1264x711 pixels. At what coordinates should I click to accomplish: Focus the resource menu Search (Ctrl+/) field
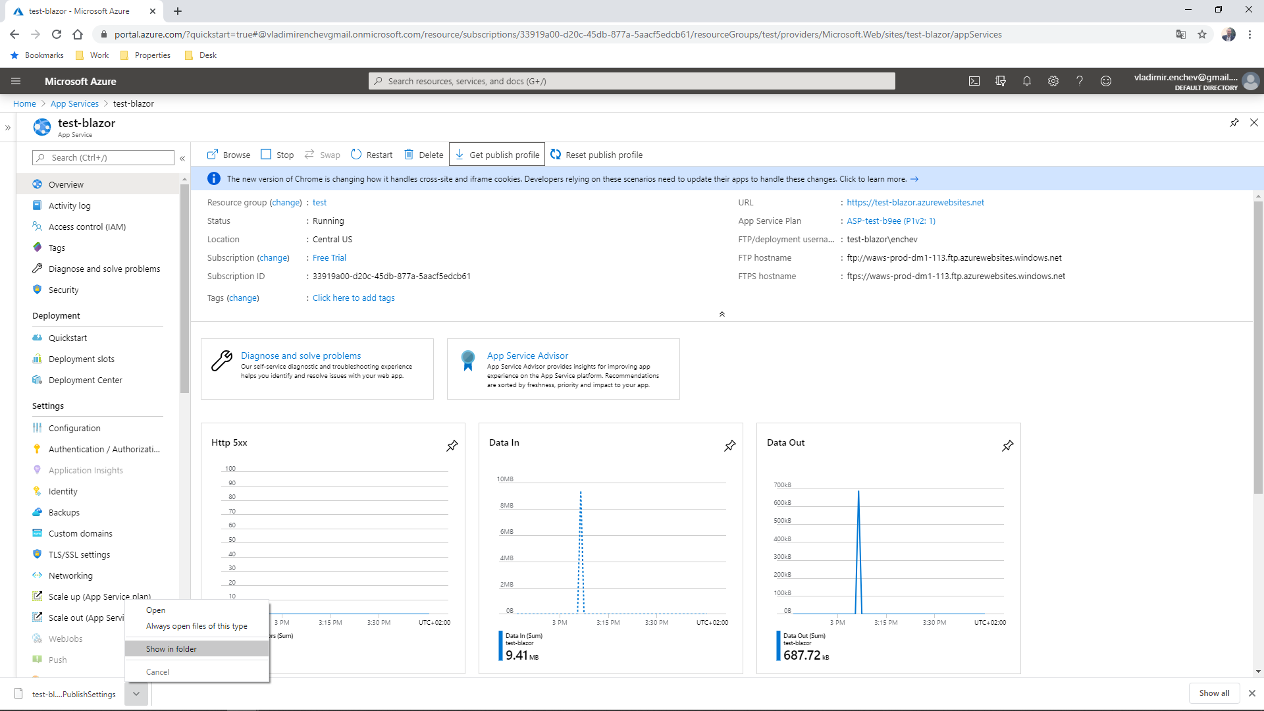(103, 157)
